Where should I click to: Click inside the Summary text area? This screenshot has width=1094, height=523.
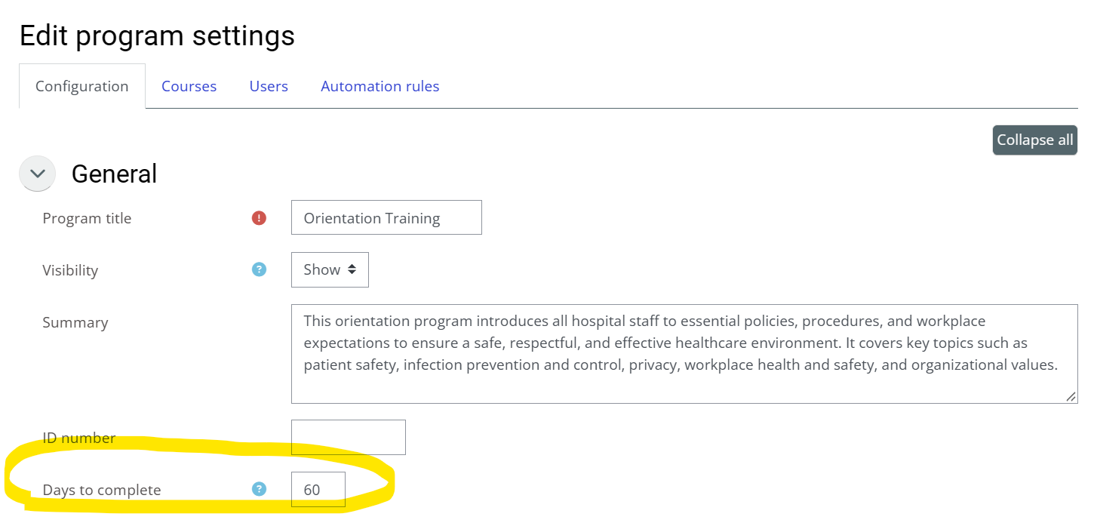pyautogui.click(x=684, y=354)
